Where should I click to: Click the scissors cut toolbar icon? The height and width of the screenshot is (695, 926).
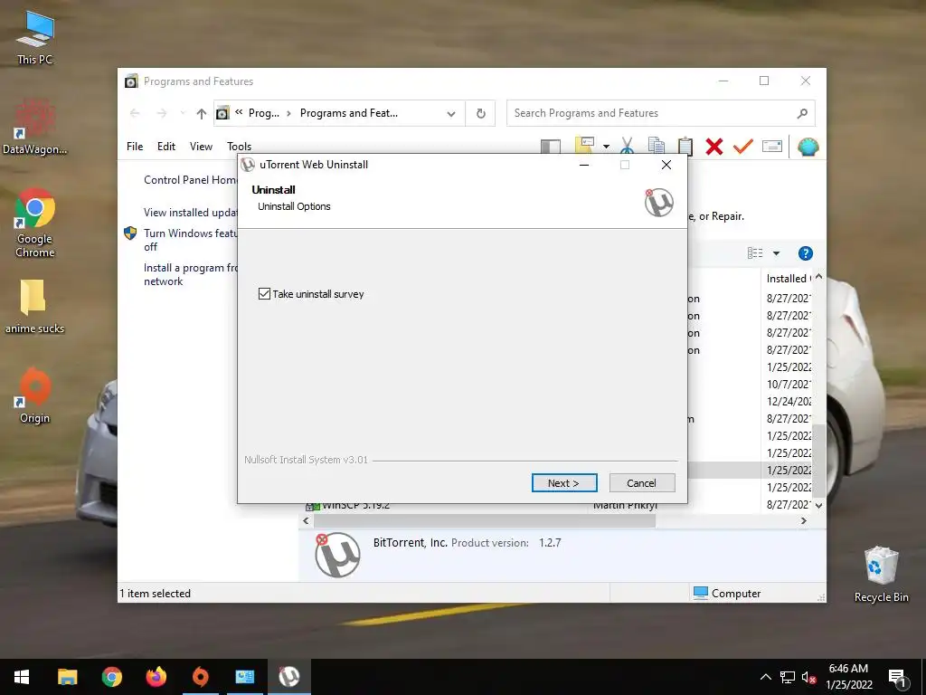627,146
